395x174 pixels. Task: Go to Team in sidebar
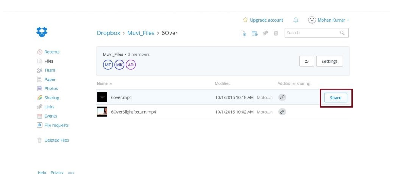pyautogui.click(x=50, y=71)
